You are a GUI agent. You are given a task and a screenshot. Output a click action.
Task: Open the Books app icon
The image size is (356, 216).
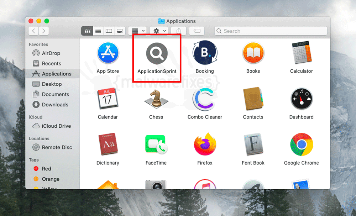(253, 53)
